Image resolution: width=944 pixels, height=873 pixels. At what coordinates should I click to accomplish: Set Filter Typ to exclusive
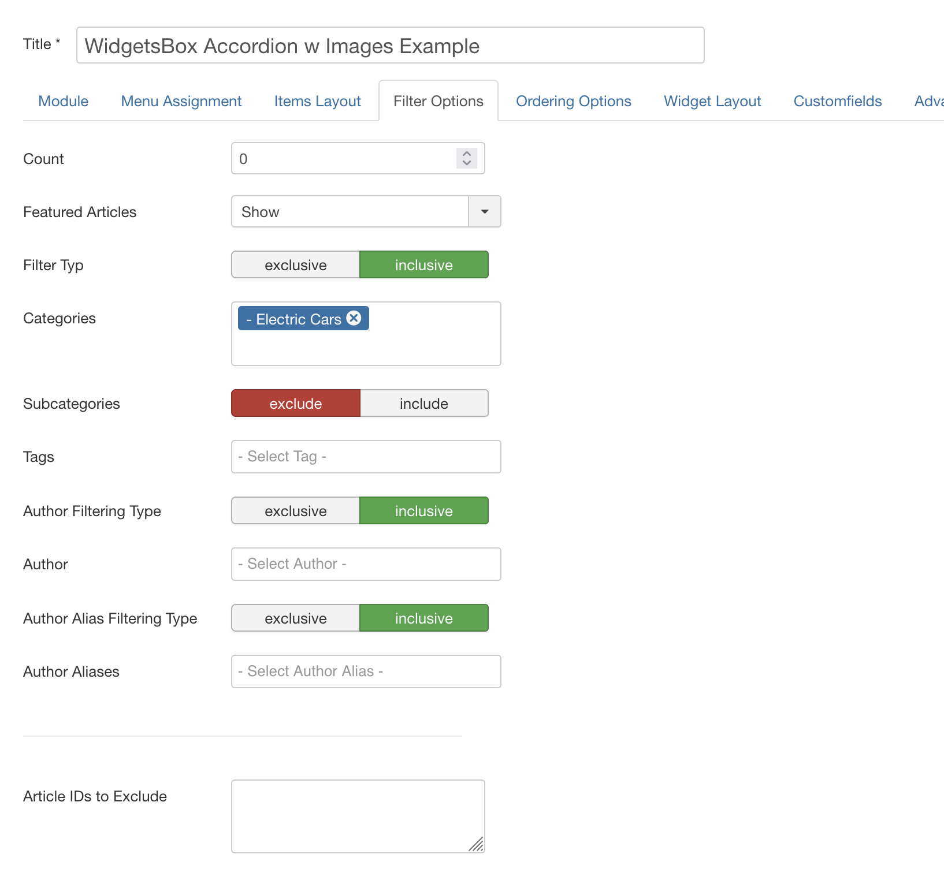point(296,264)
